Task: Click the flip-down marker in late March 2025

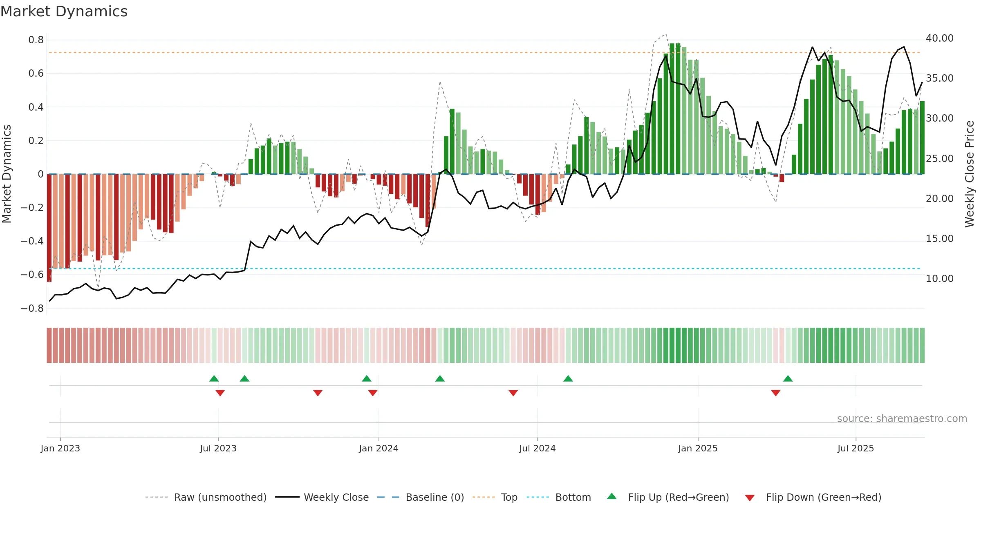Action: point(776,393)
